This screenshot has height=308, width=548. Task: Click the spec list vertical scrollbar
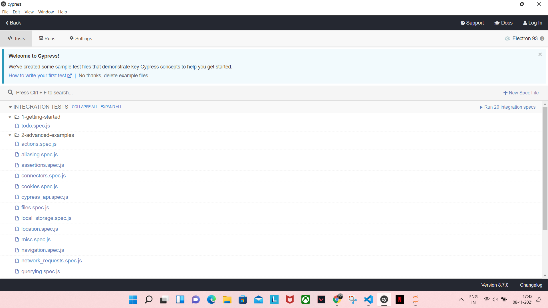click(x=545, y=168)
